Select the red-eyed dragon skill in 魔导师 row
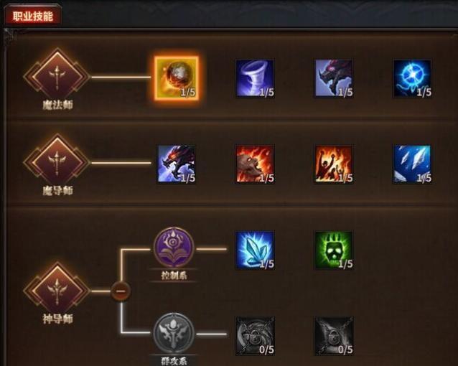Screen dimensions: 458x366 pos(177,164)
